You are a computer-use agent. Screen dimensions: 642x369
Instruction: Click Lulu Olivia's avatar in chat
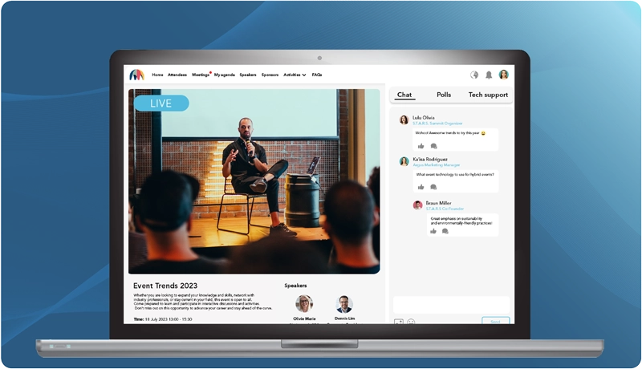coord(404,120)
